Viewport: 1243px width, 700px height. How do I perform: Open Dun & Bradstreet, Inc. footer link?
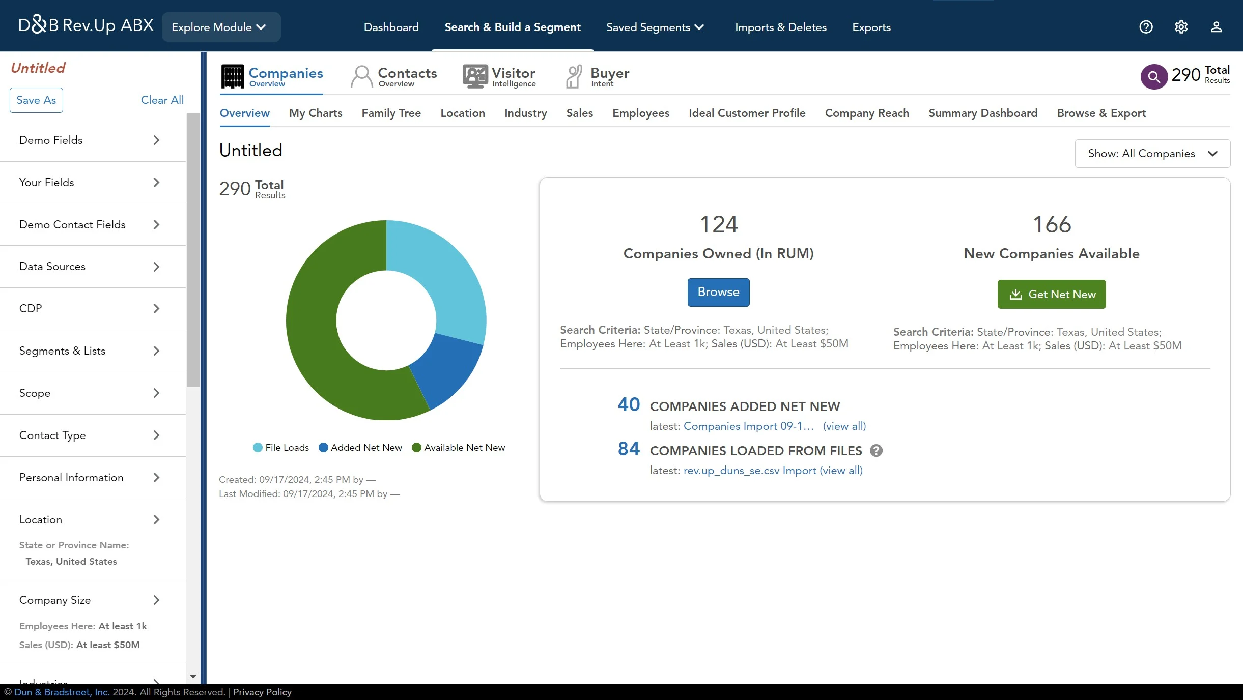[62, 692]
